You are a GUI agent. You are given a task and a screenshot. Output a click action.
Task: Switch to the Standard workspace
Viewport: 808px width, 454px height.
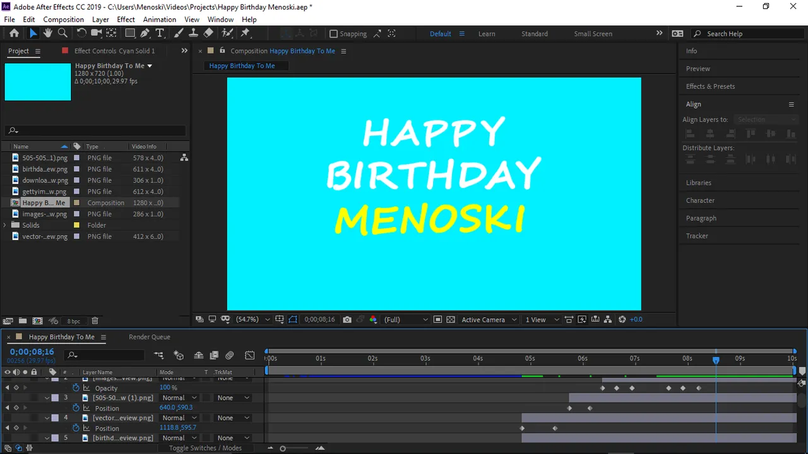tap(535, 34)
